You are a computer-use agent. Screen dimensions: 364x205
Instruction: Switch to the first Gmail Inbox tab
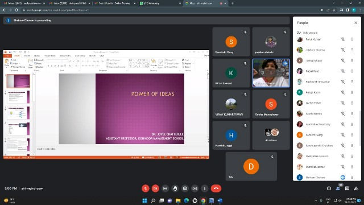tap(24, 3)
